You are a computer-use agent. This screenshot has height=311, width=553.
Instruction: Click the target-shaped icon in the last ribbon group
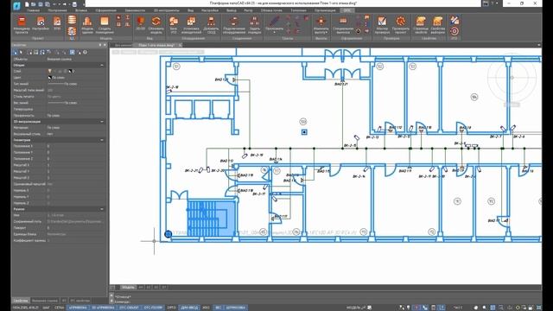(x=454, y=31)
